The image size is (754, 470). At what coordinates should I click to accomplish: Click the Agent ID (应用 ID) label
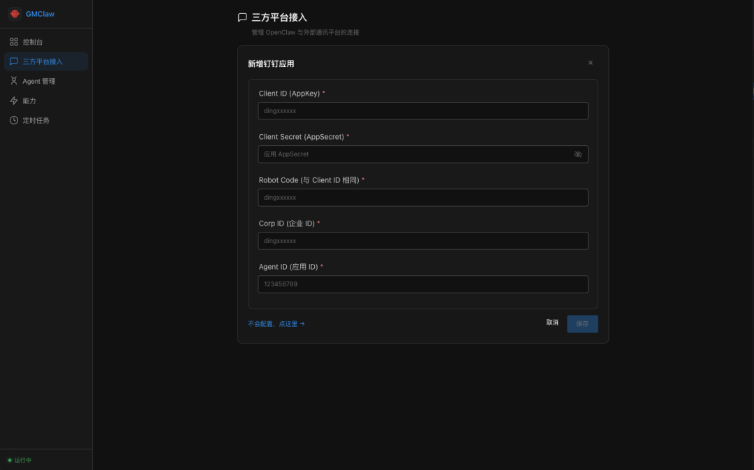coord(288,267)
